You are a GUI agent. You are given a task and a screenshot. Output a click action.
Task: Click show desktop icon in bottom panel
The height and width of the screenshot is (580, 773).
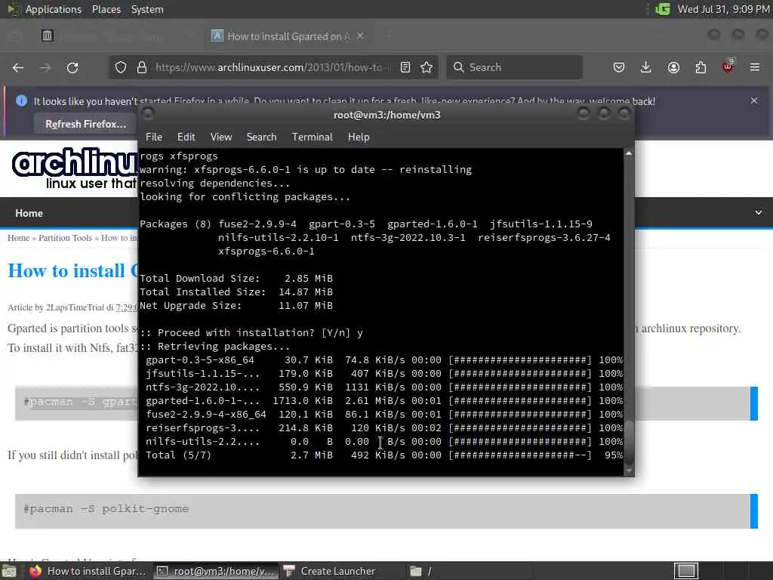(x=8, y=572)
